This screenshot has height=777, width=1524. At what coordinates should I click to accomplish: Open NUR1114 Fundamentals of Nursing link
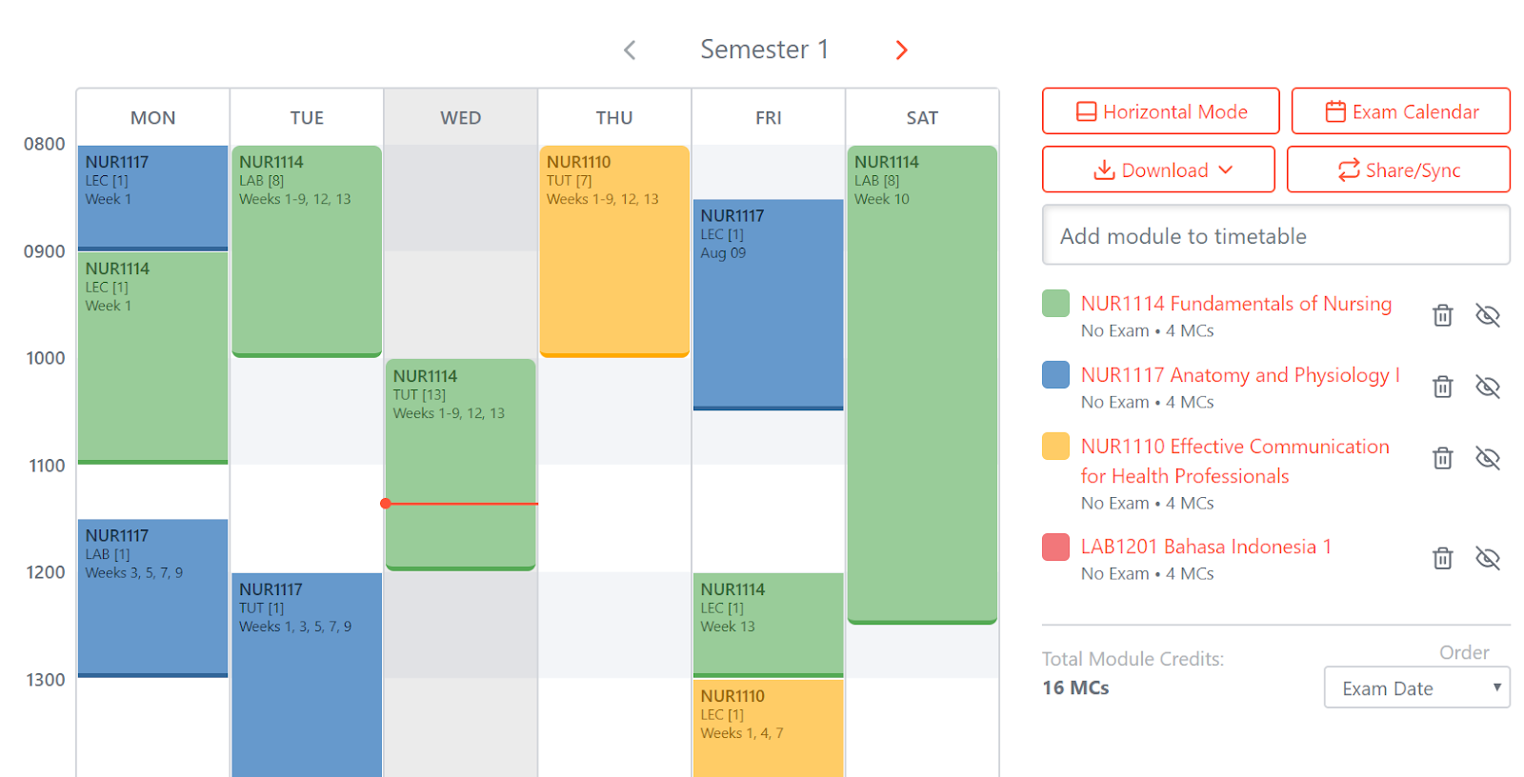1235,304
